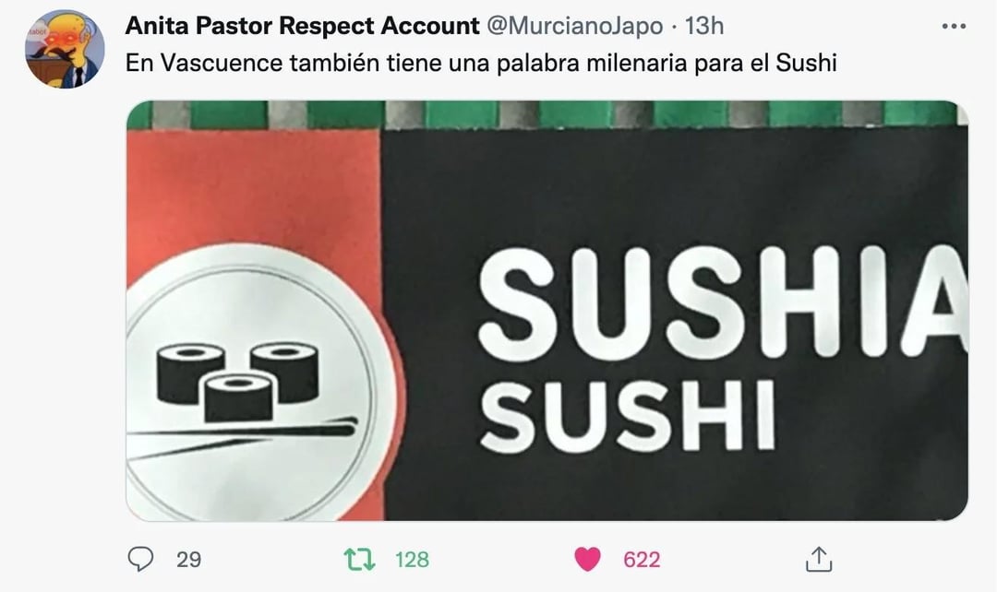The height and width of the screenshot is (592, 997).
Task: Open Anita Pastor Respect Account profile name
Action: coord(302,26)
